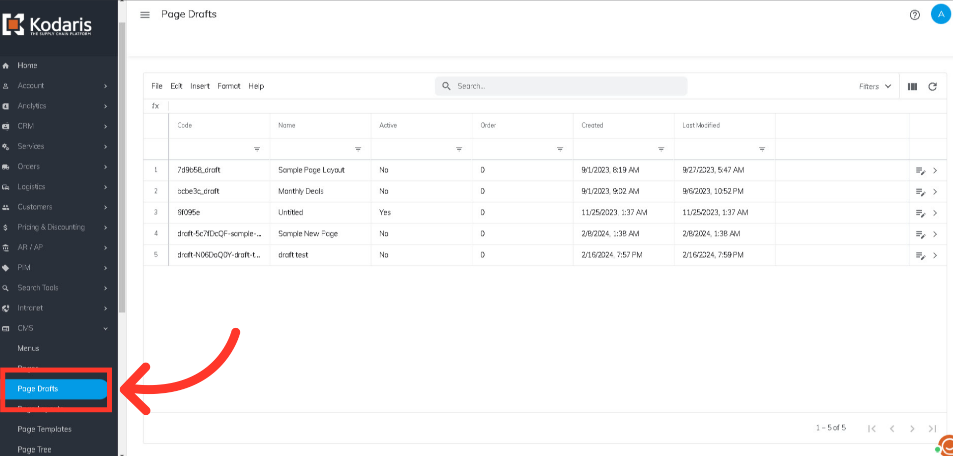Open the Format menu
This screenshot has width=953, height=456.
(x=229, y=86)
